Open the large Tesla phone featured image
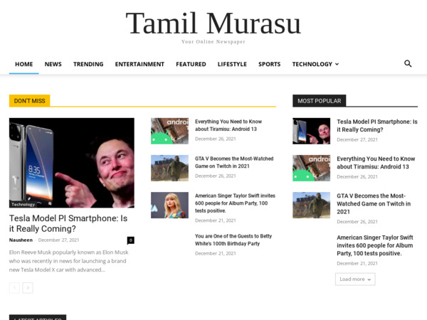Viewport: 427px width, 320px height. click(x=72, y=163)
